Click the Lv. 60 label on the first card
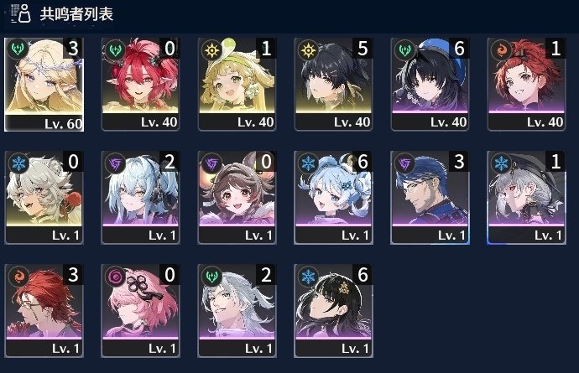Image resolution: width=579 pixels, height=373 pixels. pos(63,124)
